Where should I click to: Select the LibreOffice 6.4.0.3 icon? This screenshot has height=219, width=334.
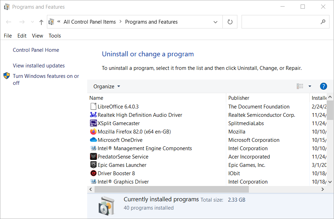(93, 106)
